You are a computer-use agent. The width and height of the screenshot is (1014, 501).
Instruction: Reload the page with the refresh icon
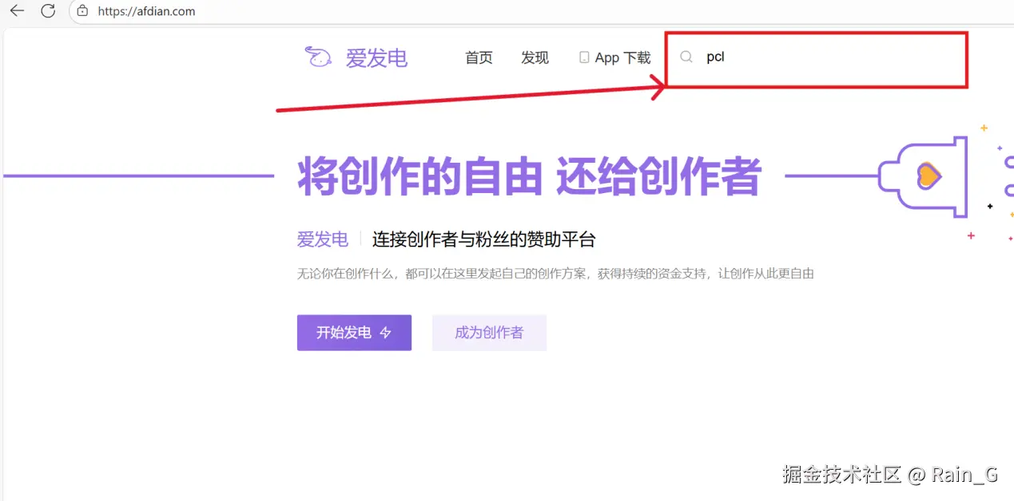tap(48, 11)
